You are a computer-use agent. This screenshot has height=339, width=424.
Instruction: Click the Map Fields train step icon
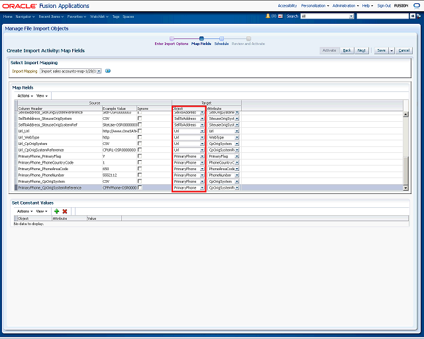click(201, 38)
